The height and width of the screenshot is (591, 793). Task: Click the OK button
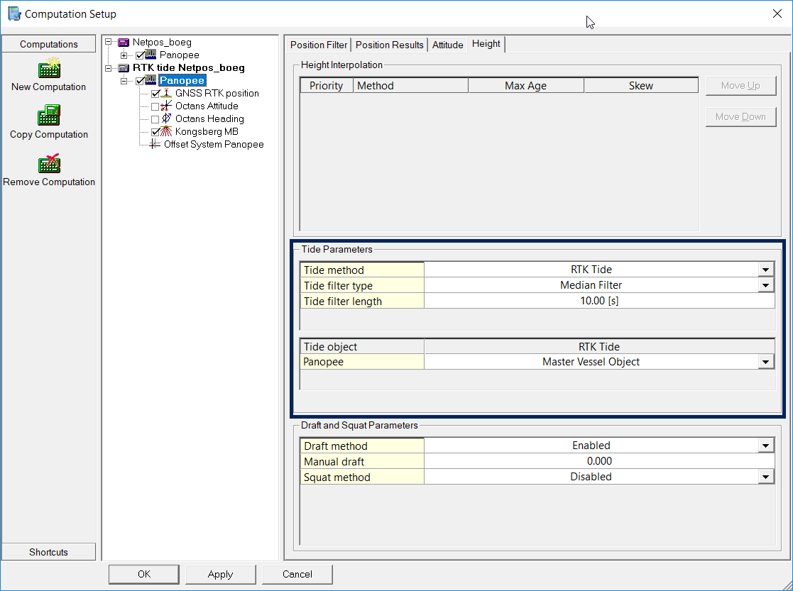144,574
